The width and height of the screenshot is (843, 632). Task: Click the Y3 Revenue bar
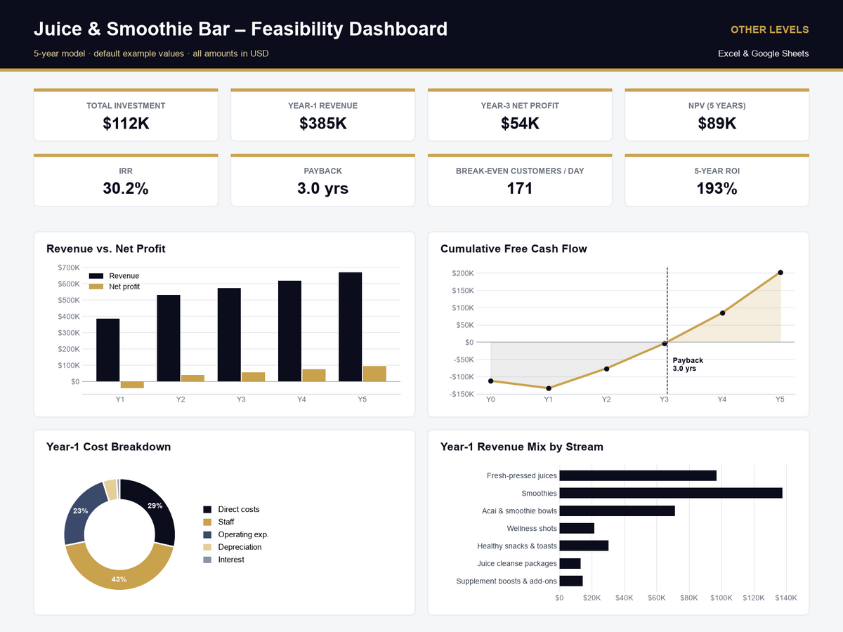pos(229,335)
